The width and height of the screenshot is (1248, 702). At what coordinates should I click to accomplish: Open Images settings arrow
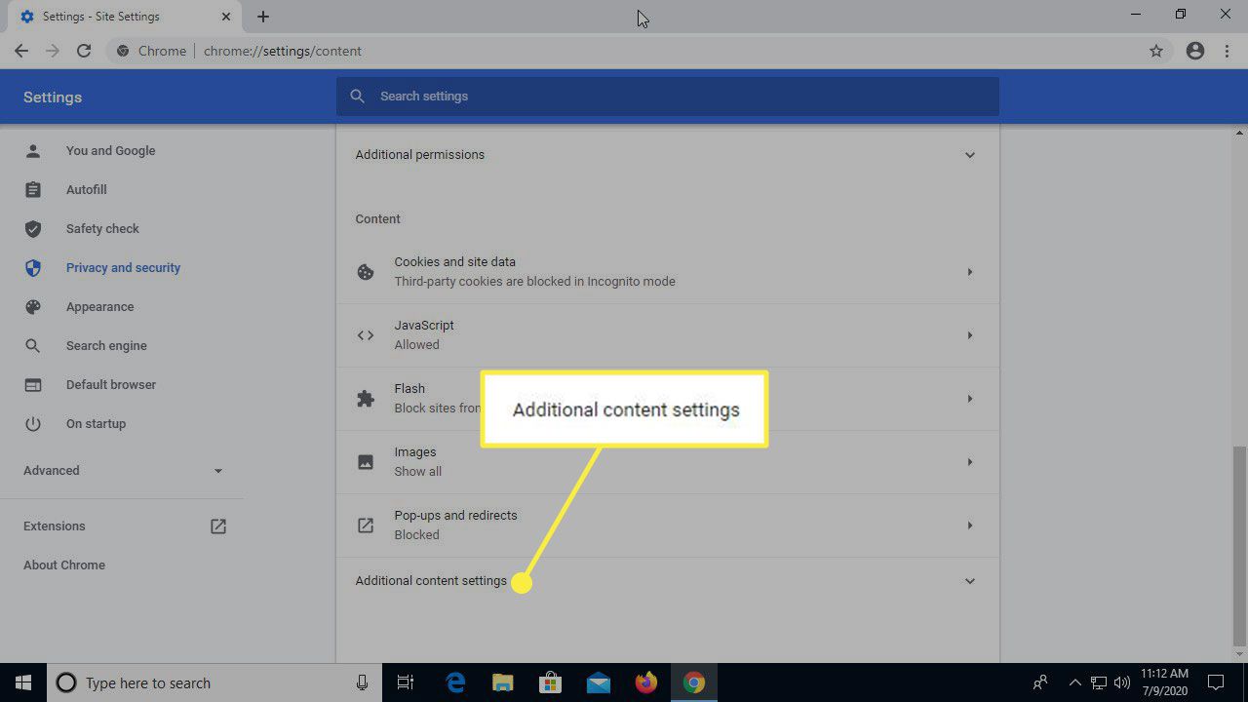click(970, 462)
